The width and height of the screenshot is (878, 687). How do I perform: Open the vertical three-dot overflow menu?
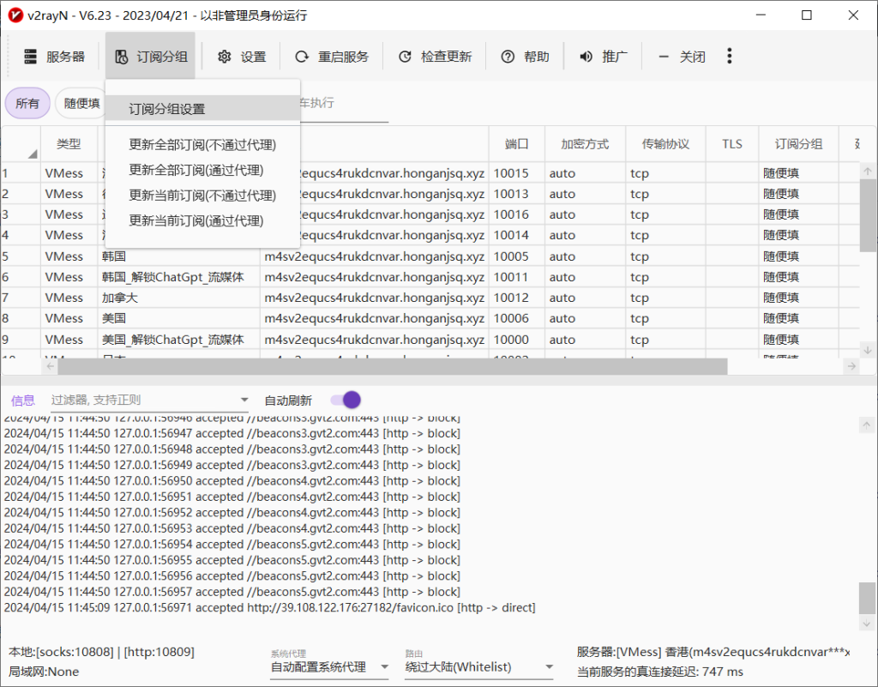pos(730,56)
